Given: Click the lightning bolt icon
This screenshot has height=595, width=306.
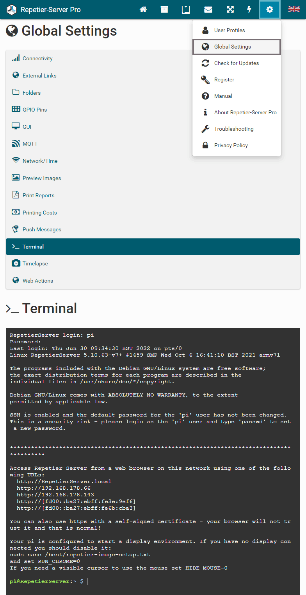Looking at the screenshot, I should coord(249,9).
